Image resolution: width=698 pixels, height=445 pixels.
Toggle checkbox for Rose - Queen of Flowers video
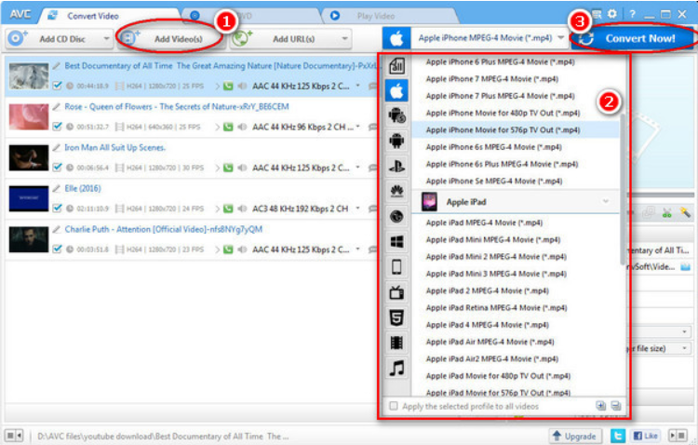pos(58,127)
